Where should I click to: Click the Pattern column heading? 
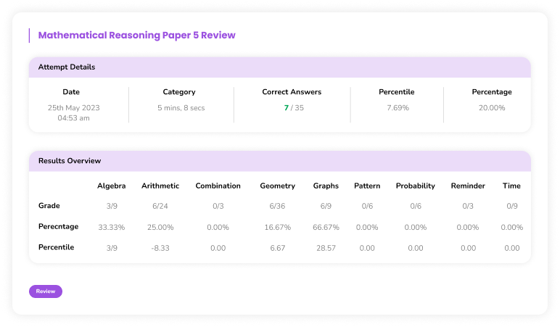pyautogui.click(x=367, y=186)
